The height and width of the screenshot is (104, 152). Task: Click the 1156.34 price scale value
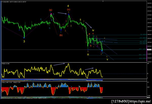[149, 38]
